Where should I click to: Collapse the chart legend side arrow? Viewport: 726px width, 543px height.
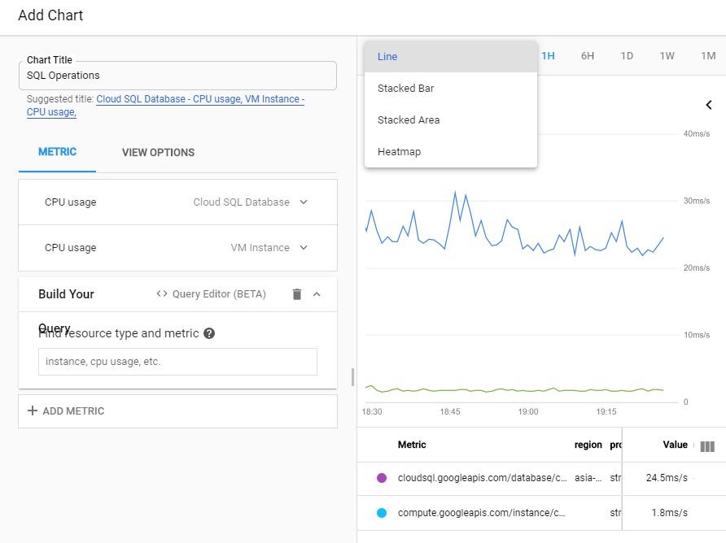(x=709, y=105)
